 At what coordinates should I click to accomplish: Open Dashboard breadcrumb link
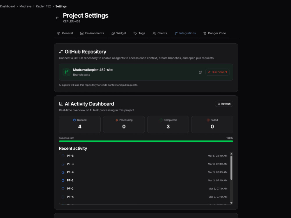pyautogui.click(x=8, y=6)
